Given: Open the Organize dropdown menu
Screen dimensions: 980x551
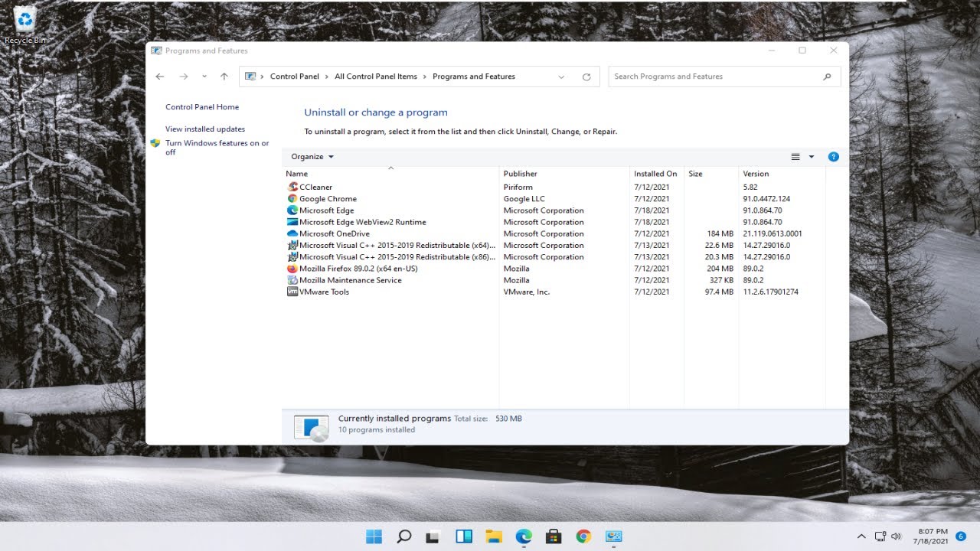Looking at the screenshot, I should tap(312, 157).
